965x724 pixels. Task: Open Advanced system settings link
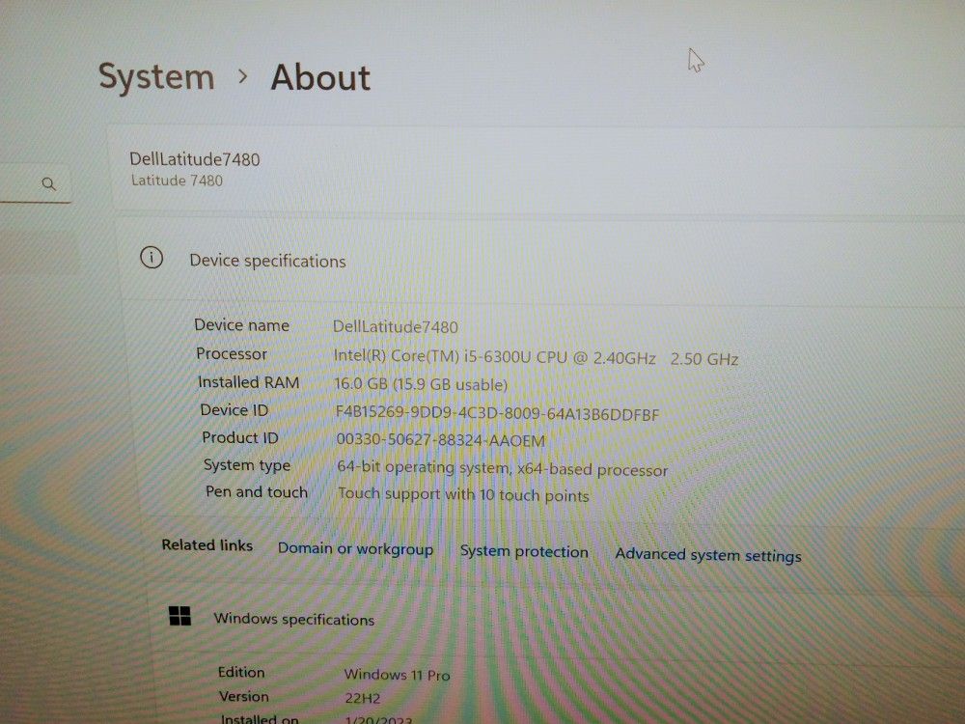(708, 555)
